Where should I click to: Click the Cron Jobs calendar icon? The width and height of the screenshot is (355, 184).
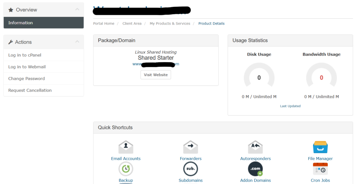pyautogui.click(x=320, y=169)
